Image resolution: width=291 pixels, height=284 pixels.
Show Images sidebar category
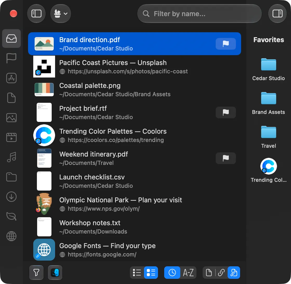[11, 118]
